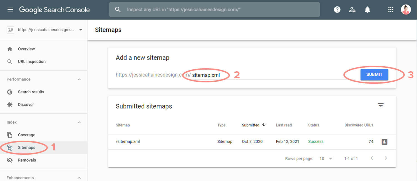Click the 1-1 of 1 pagination text
The image size is (417, 181).
pos(351,158)
